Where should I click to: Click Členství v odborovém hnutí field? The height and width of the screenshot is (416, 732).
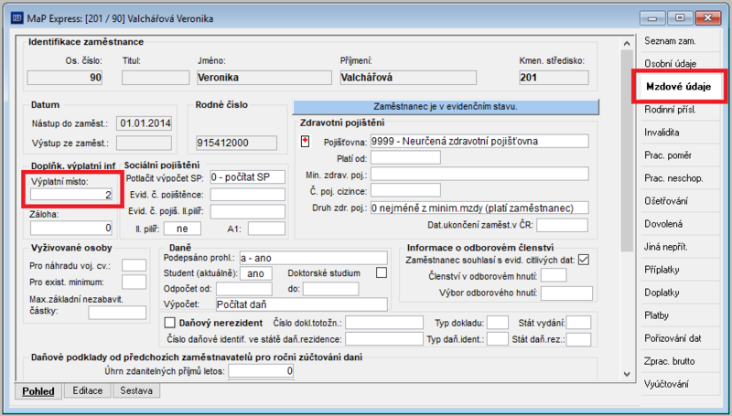[554, 275]
